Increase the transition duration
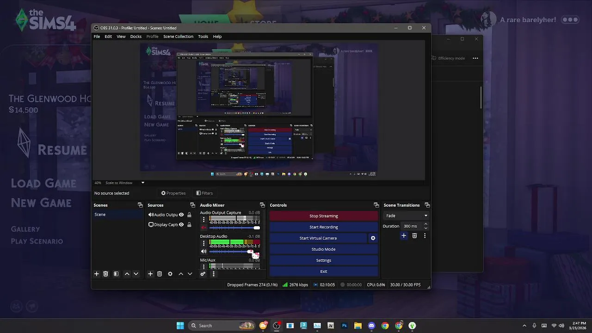 425,224
